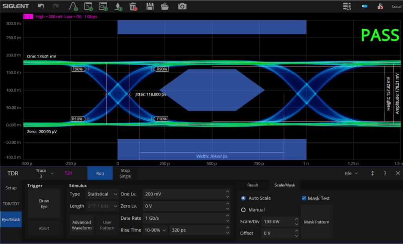This screenshot has width=403, height=244.
Task: Click the add trace waveform icon
Action: (x=73, y=6)
